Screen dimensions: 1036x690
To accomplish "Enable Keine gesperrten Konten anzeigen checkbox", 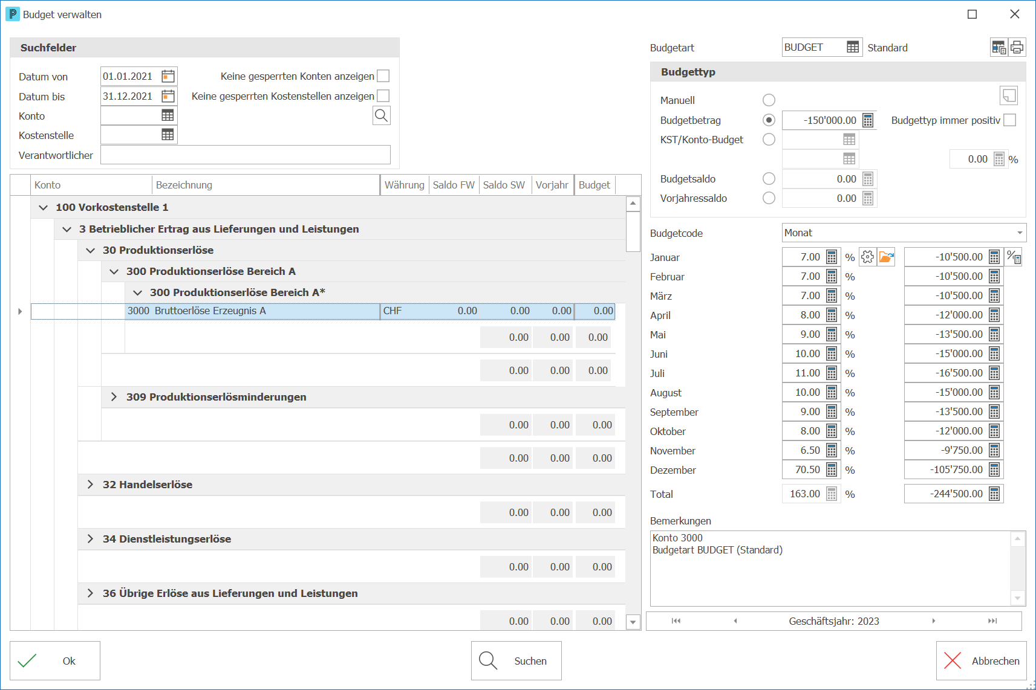I will tap(383, 76).
